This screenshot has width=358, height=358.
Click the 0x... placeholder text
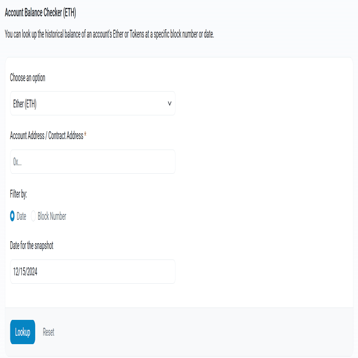point(18,162)
